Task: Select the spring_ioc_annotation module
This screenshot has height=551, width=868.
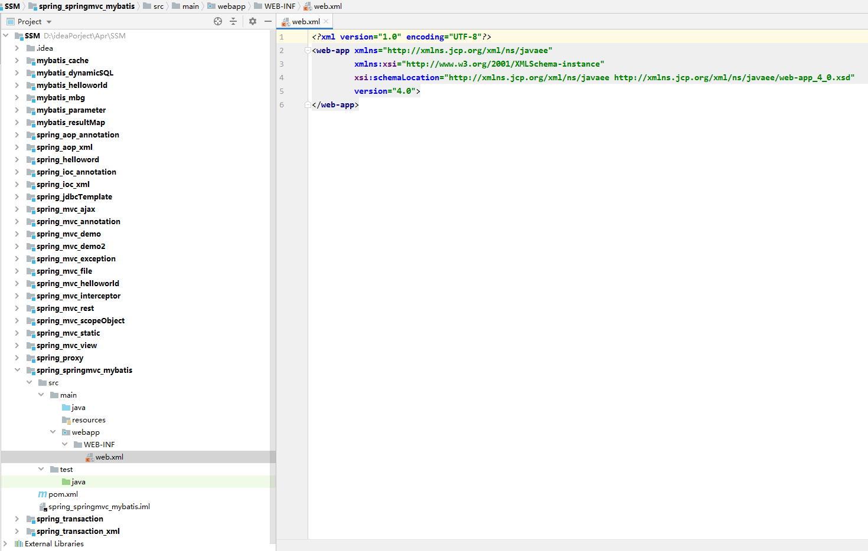Action: [76, 172]
